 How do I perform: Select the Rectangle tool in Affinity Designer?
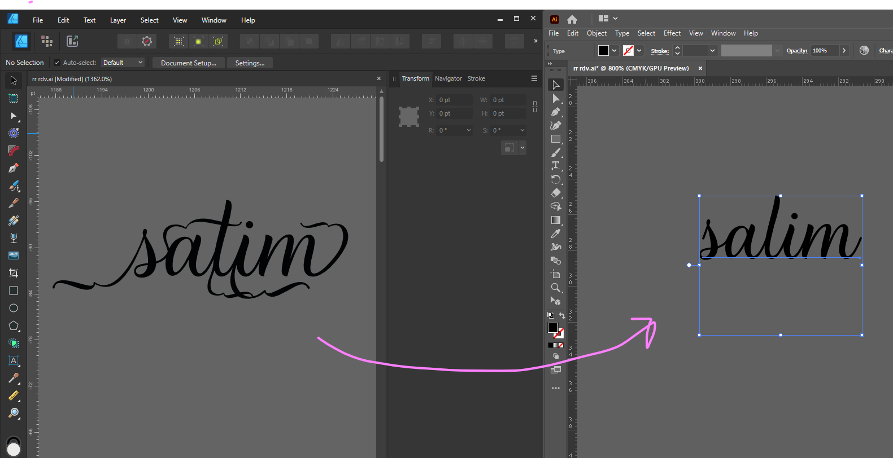[14, 290]
